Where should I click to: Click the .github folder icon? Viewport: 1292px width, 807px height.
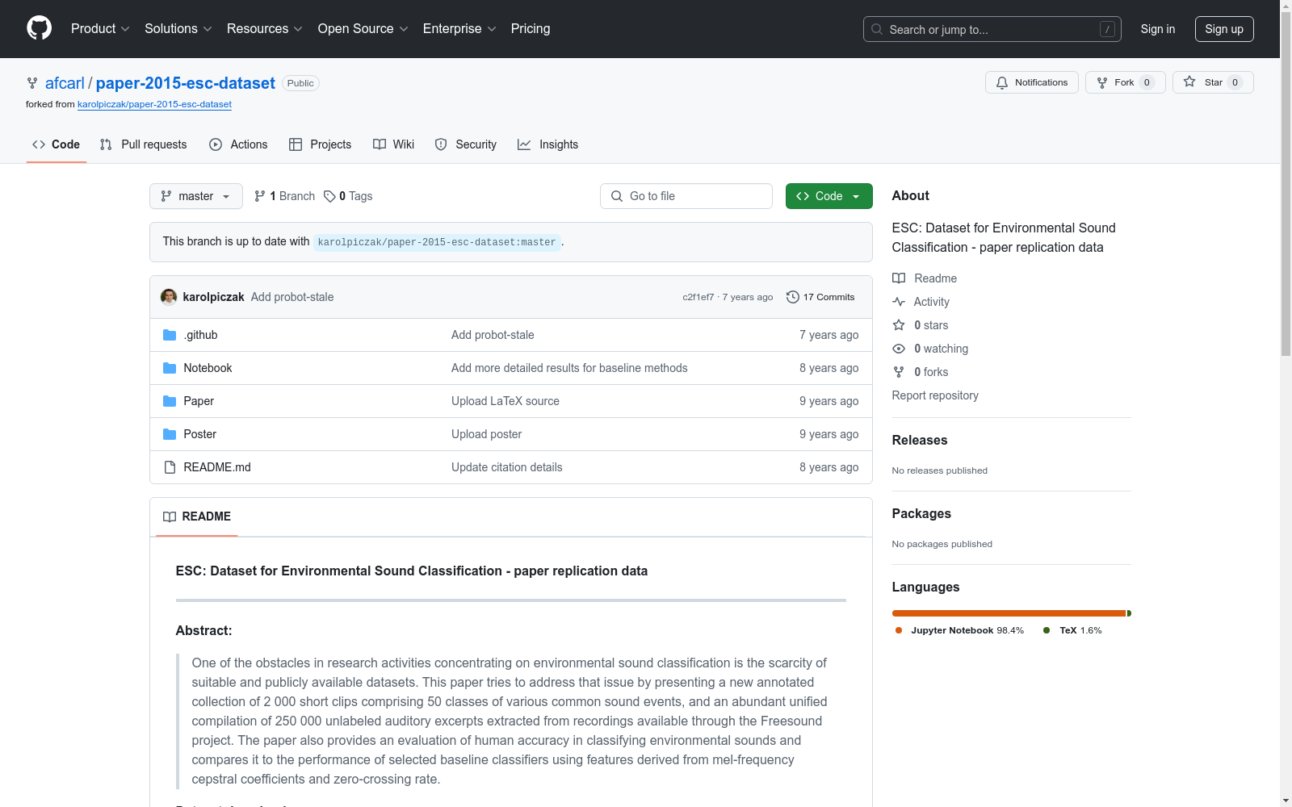(170, 335)
